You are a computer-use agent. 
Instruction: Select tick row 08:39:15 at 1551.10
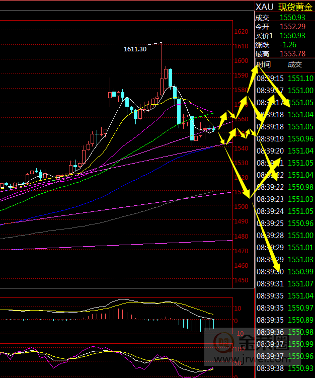tap(285, 79)
